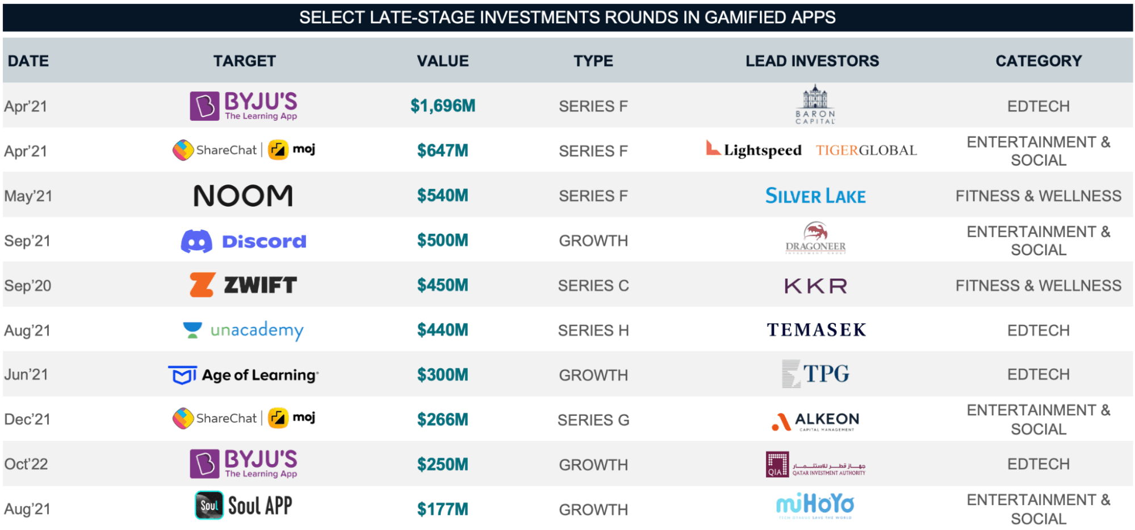Viewport: 1135px width, 530px height.
Task: Select the VALUE column header
Action: [443, 61]
